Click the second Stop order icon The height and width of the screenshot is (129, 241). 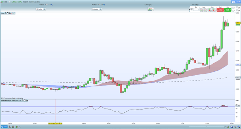click(x=214, y=10)
